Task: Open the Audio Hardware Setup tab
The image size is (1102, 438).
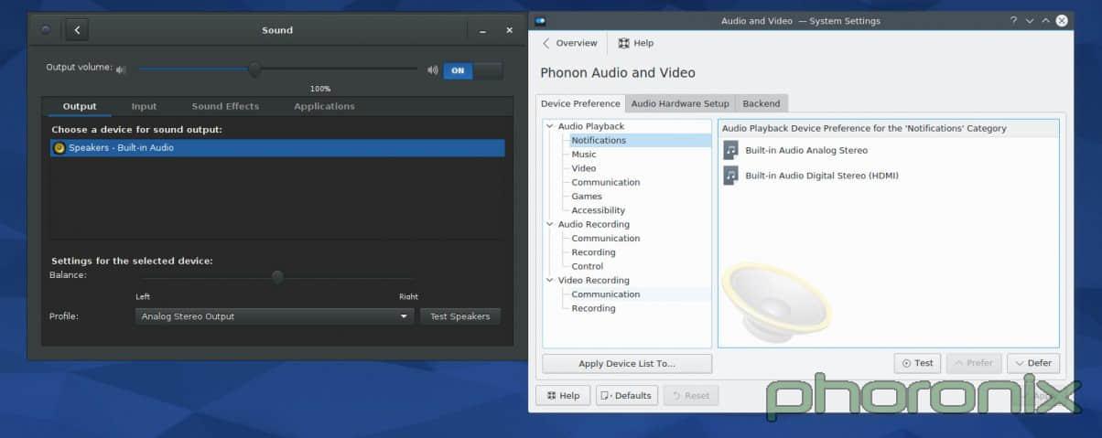Action: tap(680, 103)
